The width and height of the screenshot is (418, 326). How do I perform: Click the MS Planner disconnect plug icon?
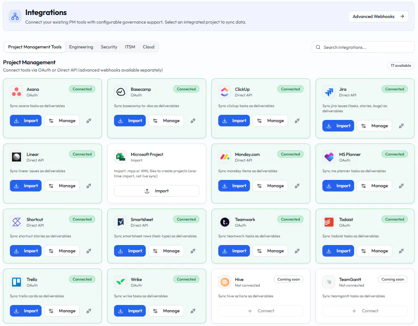click(401, 185)
